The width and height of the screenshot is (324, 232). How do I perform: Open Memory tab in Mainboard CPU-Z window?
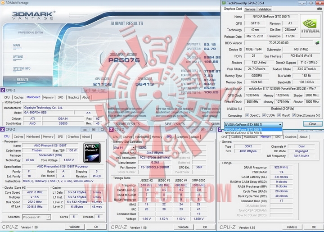[48, 97]
